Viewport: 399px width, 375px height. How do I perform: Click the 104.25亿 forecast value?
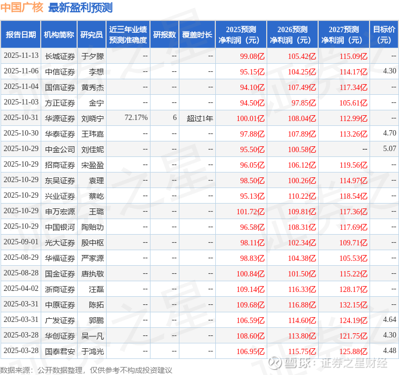point(302,72)
